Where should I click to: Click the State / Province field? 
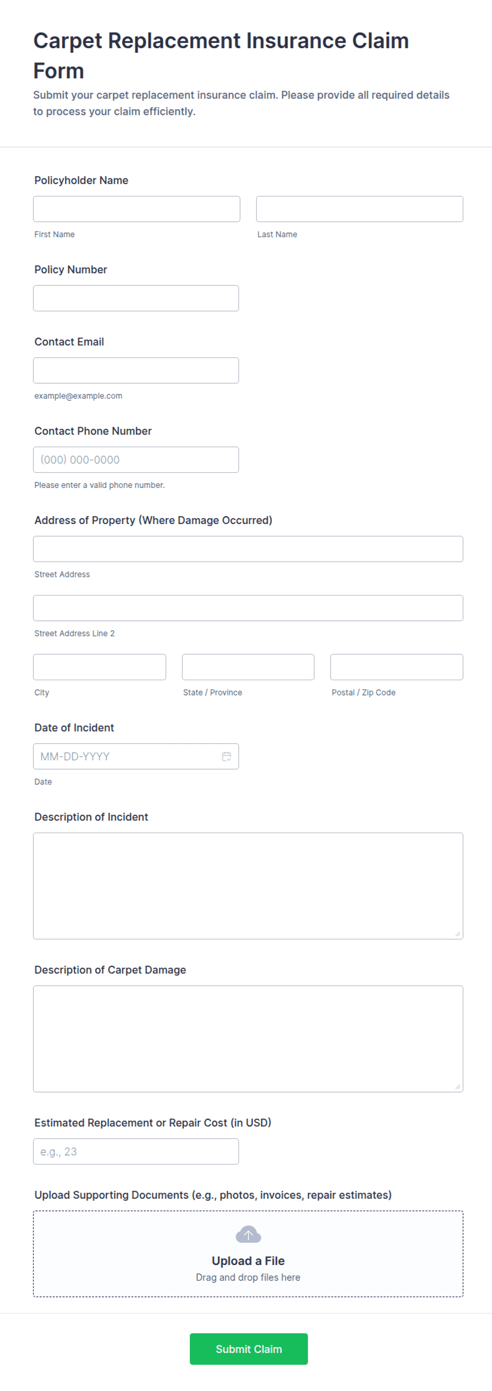tap(248, 667)
